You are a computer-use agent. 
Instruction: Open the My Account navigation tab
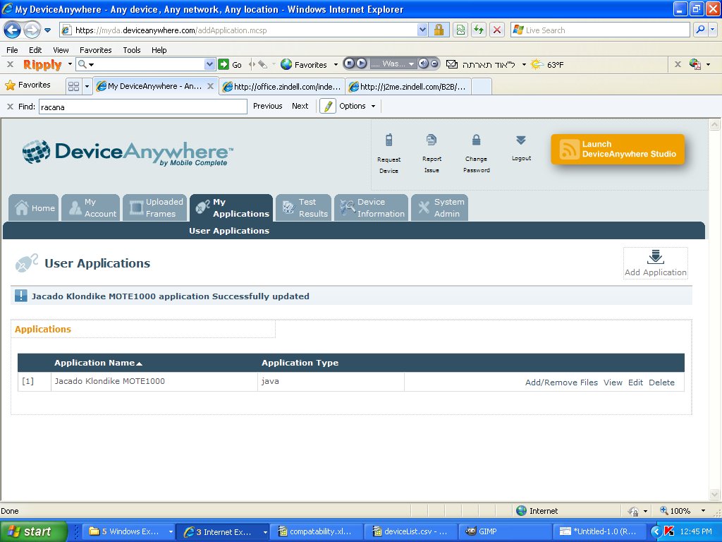point(91,208)
